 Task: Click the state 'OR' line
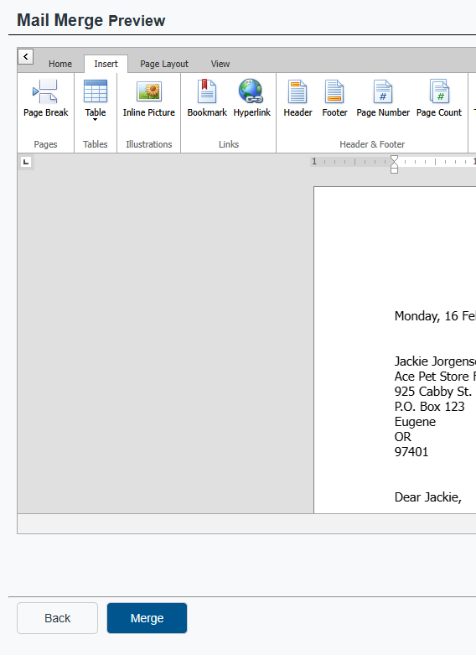pos(403,437)
